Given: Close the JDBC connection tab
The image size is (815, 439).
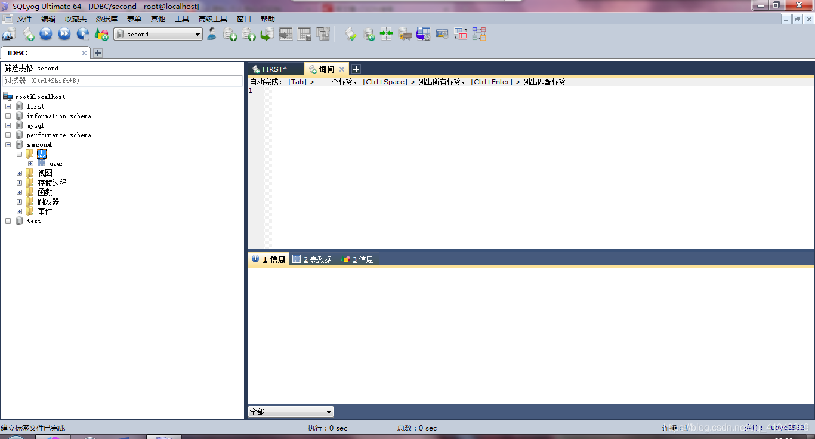Looking at the screenshot, I should 84,53.
